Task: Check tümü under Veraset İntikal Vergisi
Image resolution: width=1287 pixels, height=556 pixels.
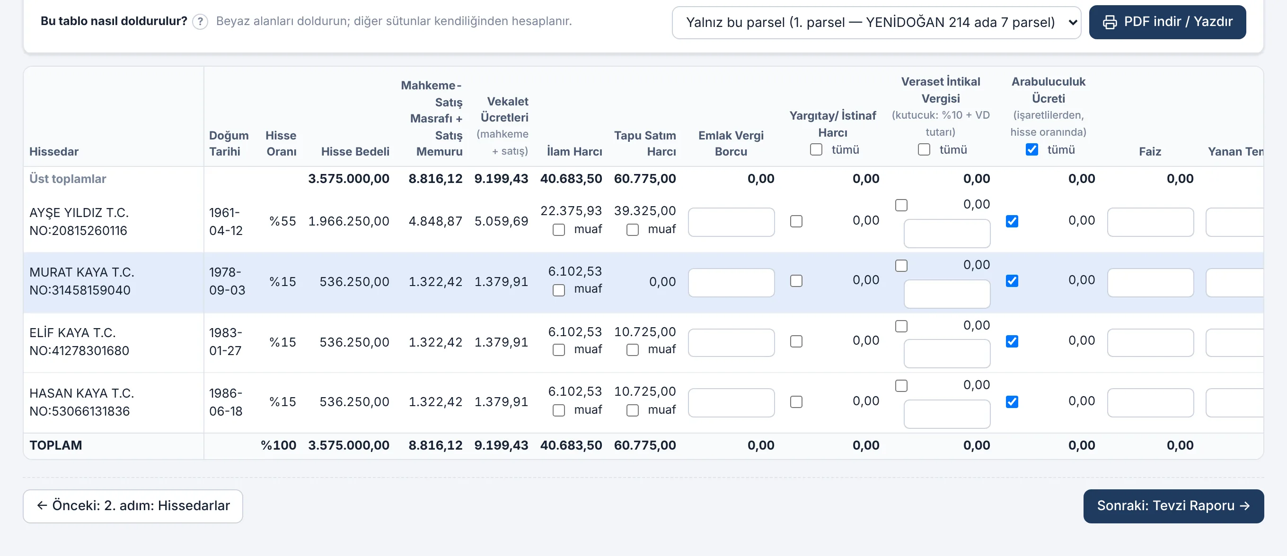Action: [924, 149]
